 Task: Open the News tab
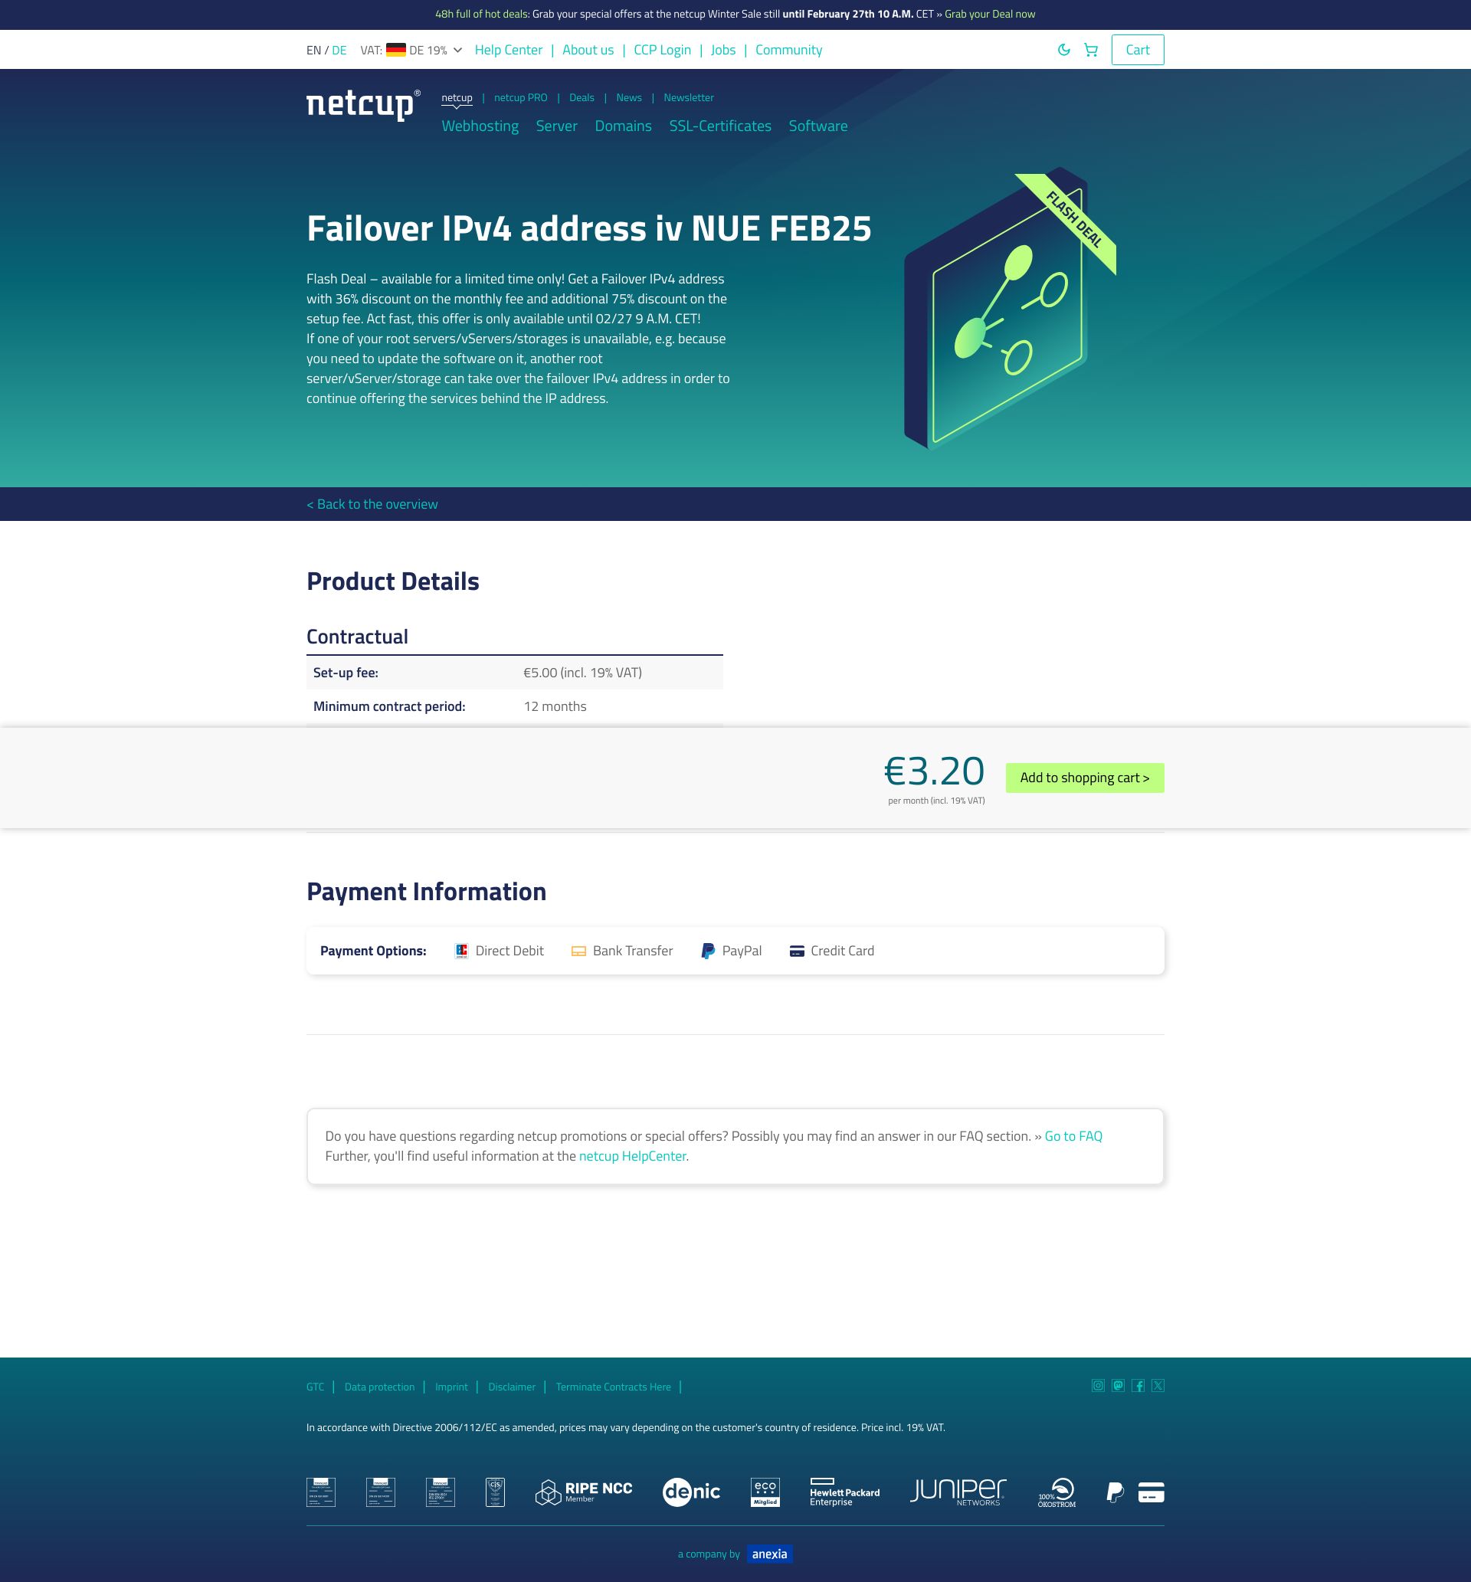628,98
